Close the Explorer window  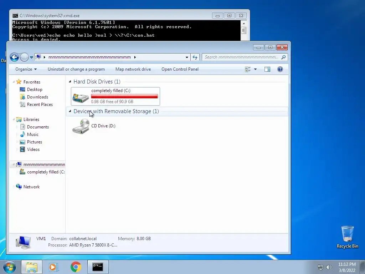[282, 47]
